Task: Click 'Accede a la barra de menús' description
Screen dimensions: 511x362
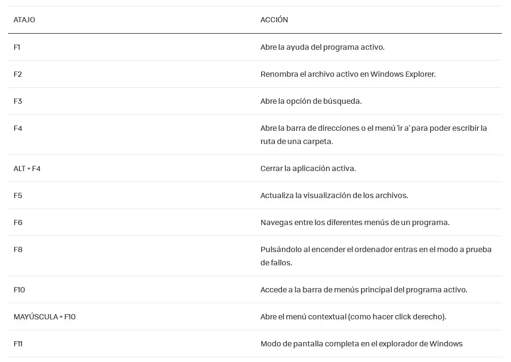Action: click(x=363, y=290)
